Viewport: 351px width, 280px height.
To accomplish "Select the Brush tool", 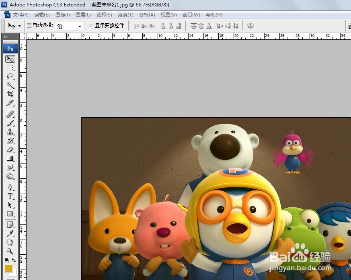I will click(x=10, y=123).
